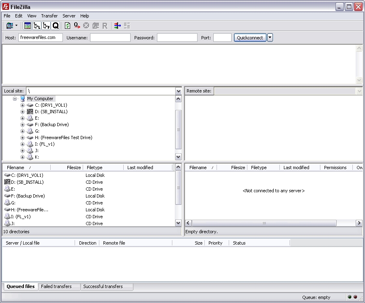The width and height of the screenshot is (365, 303).
Task: Select I: (FL_v1) in file list
Action: point(21,217)
